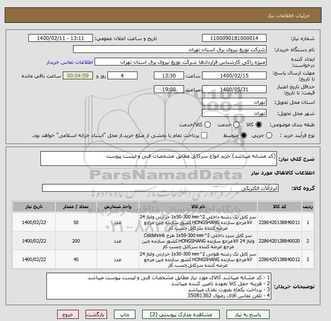Open the اطلاعات تماس خریدار link
This screenshot has height=321, width=331.
(x=70, y=62)
